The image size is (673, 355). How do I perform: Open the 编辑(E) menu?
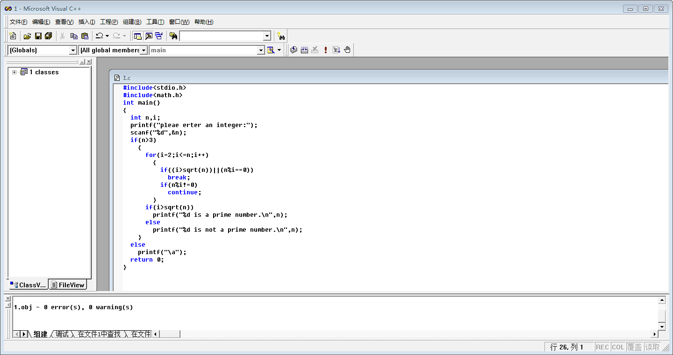(41, 22)
